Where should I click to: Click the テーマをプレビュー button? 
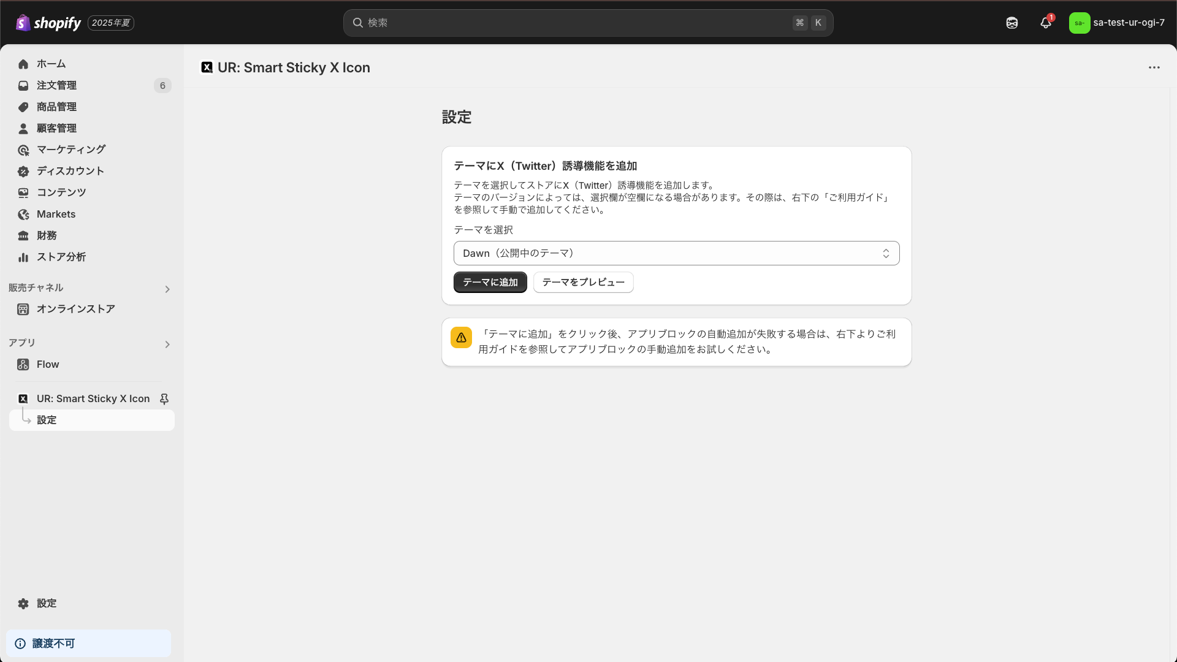click(x=583, y=283)
